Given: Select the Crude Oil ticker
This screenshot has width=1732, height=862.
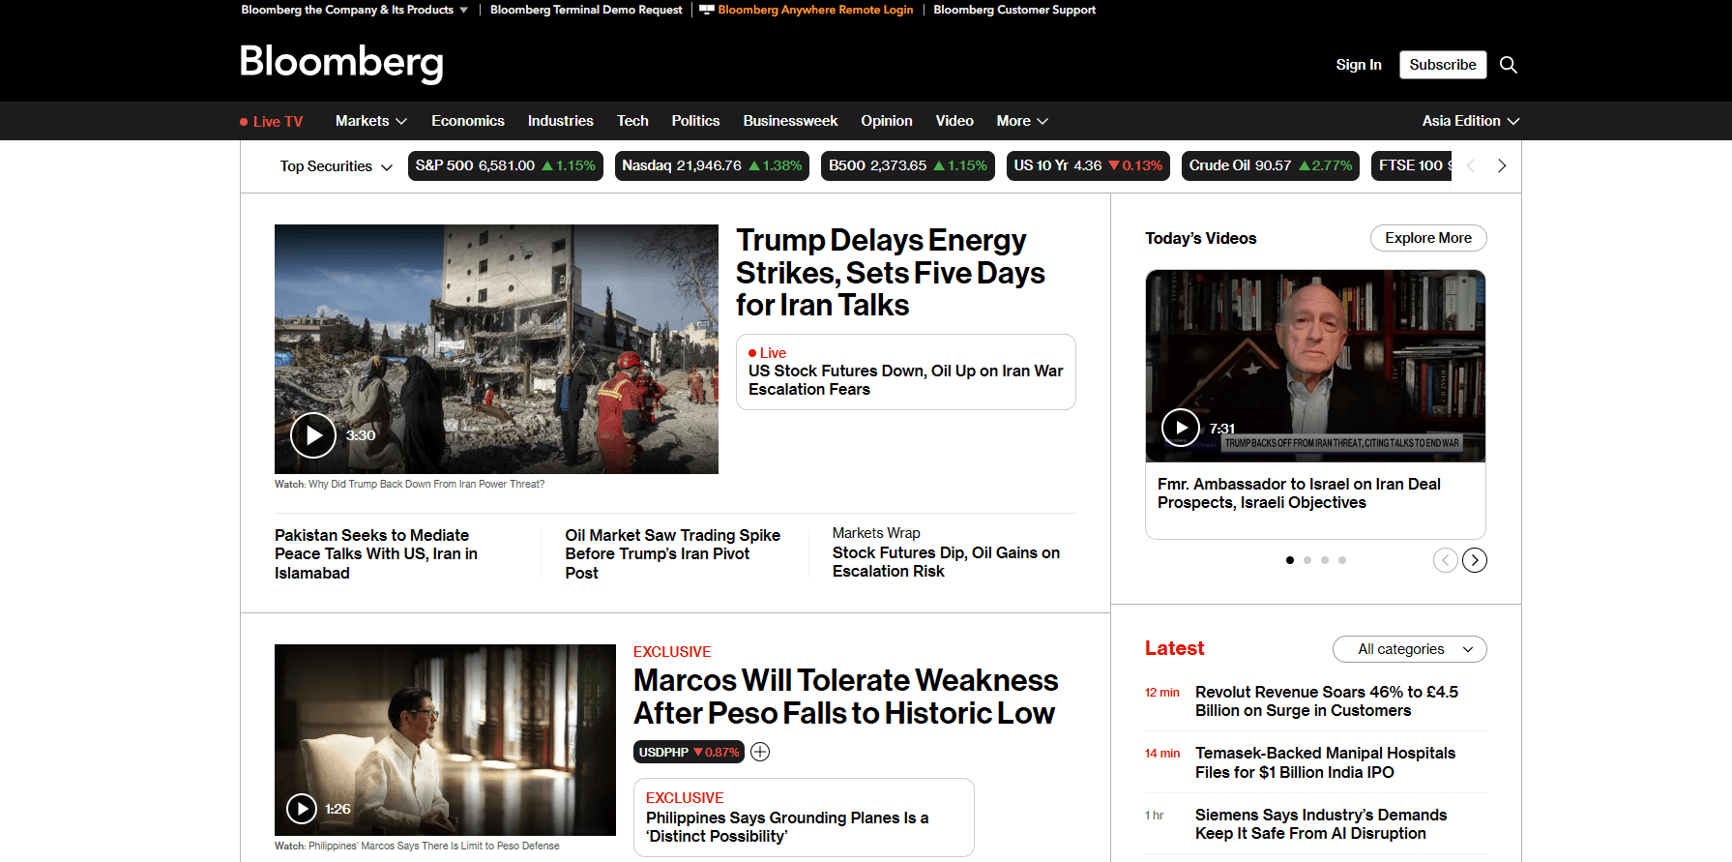Looking at the screenshot, I should coord(1271,165).
